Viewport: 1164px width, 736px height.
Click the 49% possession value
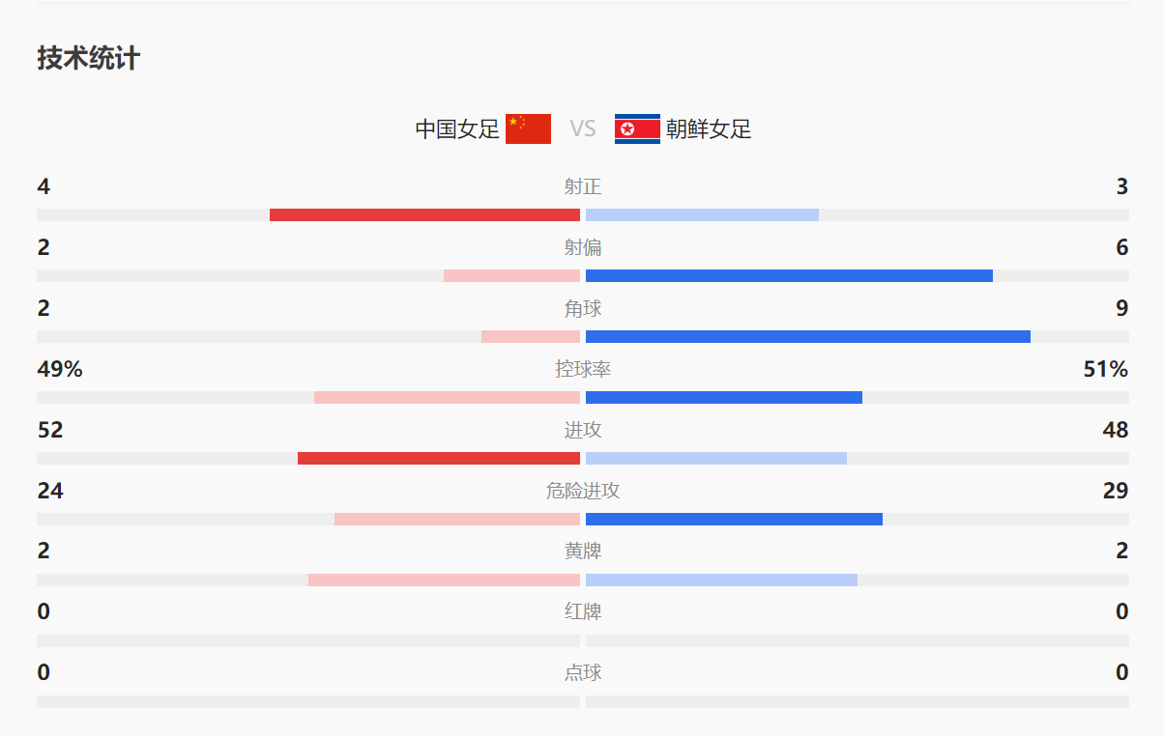60,369
